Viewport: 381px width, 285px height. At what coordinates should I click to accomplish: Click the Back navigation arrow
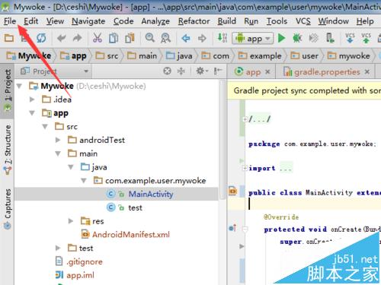pos(186,39)
